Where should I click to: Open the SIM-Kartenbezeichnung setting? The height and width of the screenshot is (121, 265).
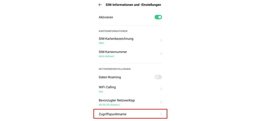(x=116, y=39)
